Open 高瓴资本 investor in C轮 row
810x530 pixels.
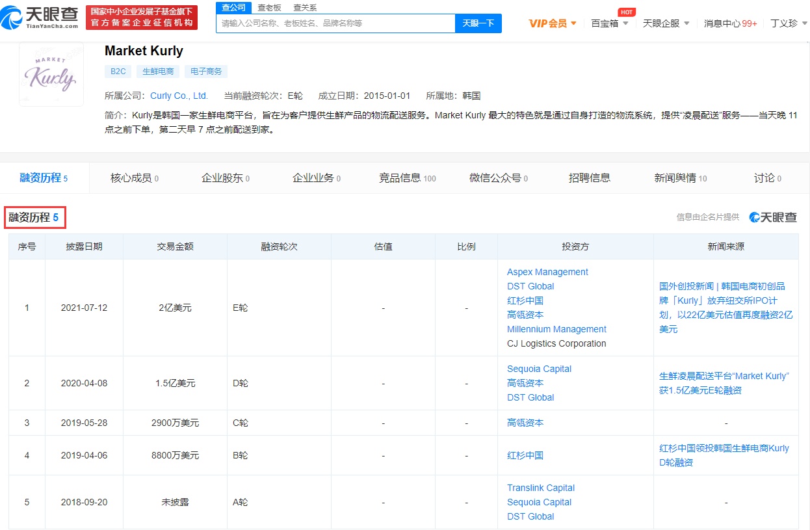pos(525,423)
